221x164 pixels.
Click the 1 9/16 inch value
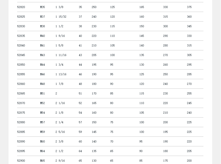(x=60, y=36)
